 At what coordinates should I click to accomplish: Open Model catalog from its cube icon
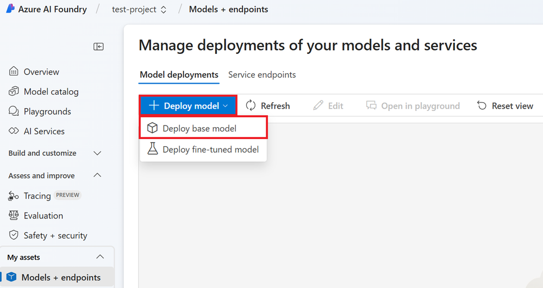click(x=14, y=92)
